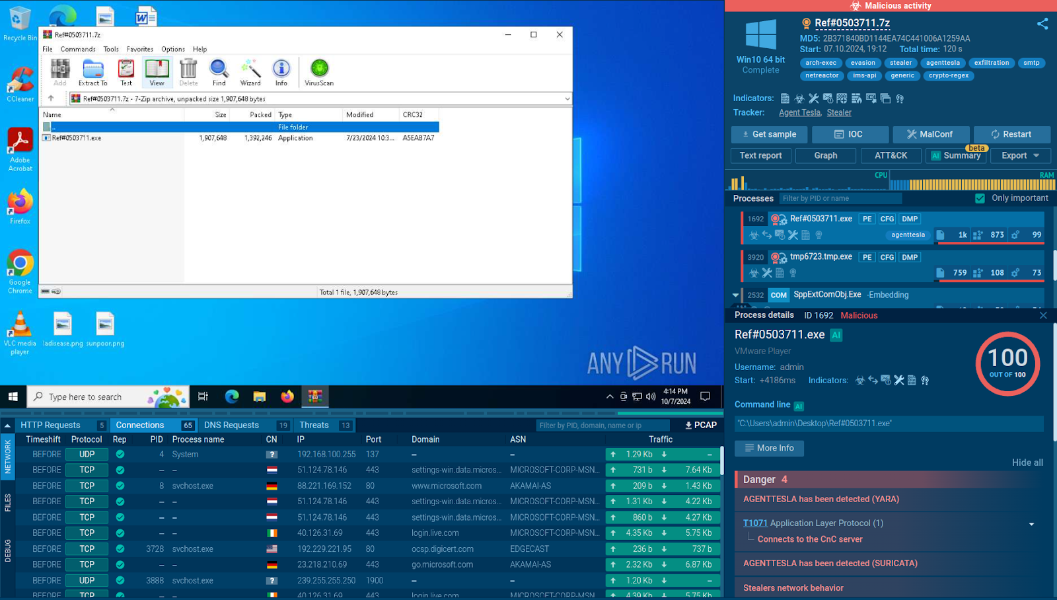Click the share icon beside the sample title
This screenshot has height=600, width=1057.
(x=1042, y=24)
